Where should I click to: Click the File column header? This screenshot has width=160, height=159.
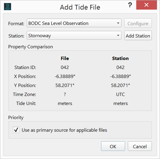coord(65,58)
